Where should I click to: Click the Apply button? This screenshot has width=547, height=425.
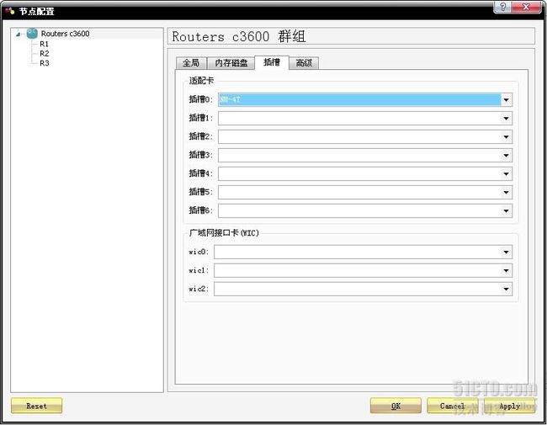coord(510,406)
